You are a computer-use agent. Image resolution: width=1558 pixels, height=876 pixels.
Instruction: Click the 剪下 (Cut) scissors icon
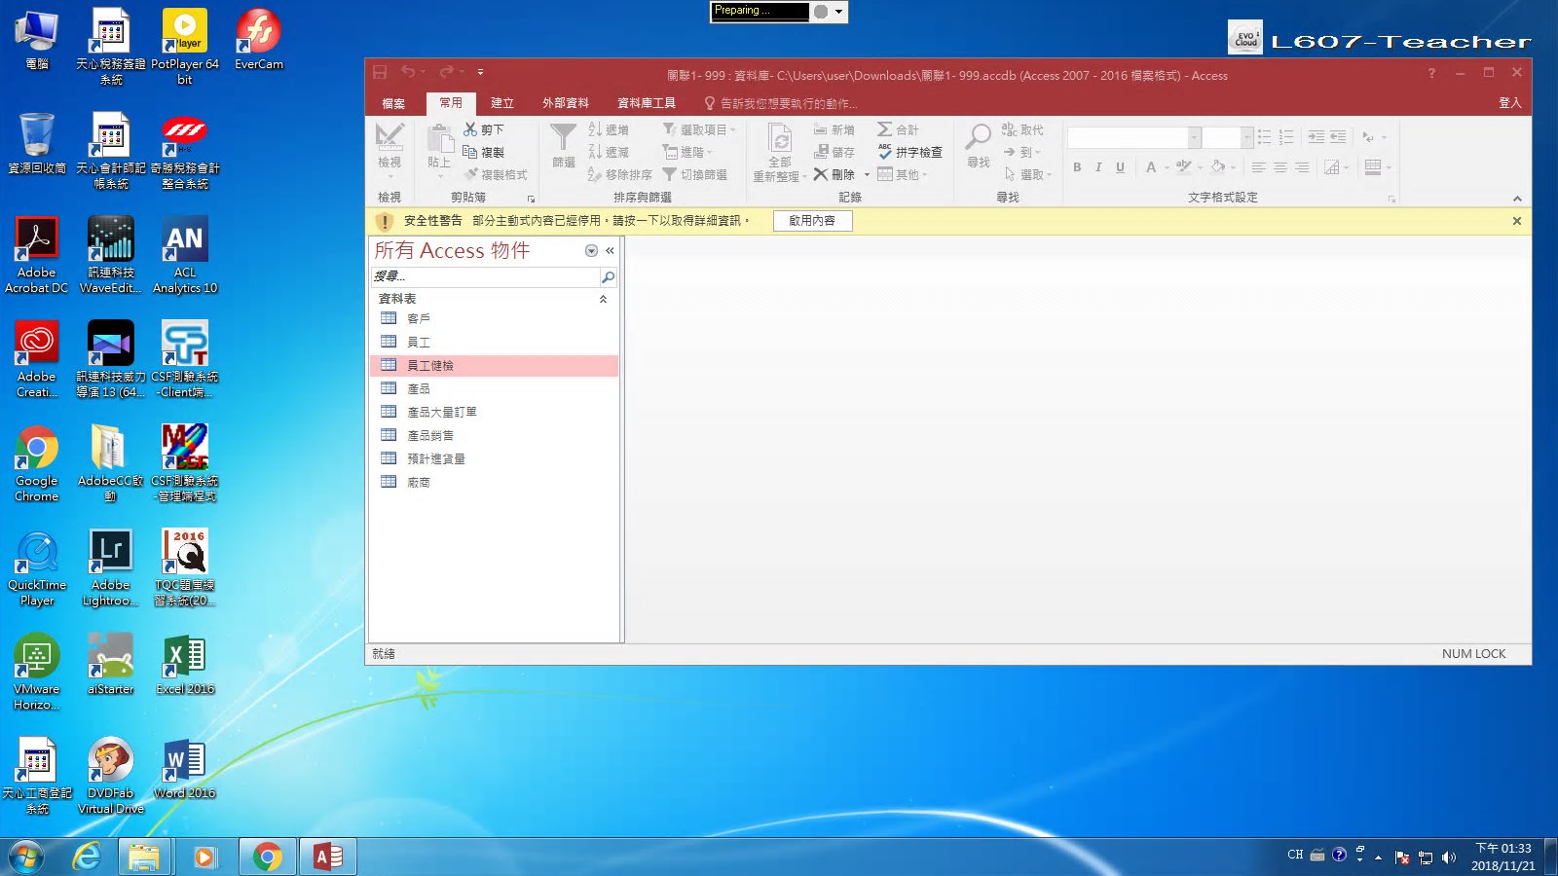click(x=470, y=129)
